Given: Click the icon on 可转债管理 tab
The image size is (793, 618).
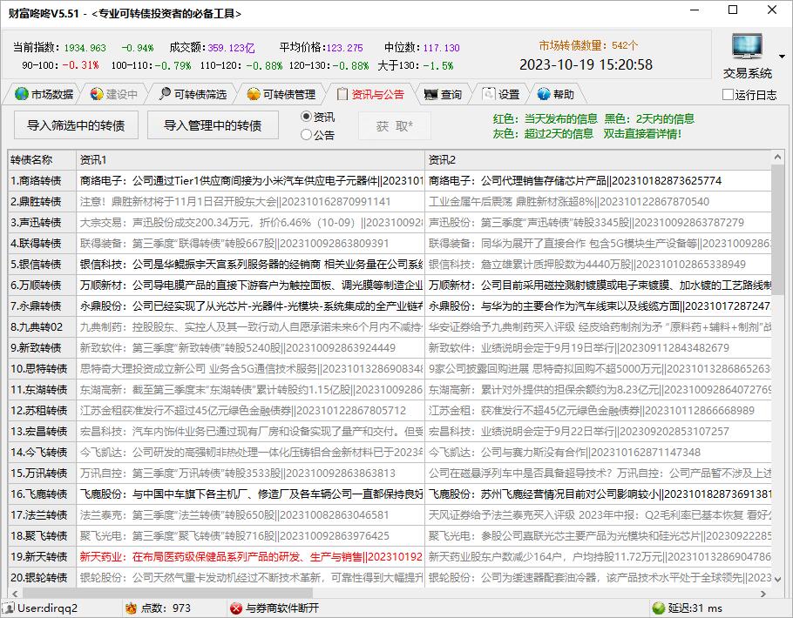Looking at the screenshot, I should [x=254, y=94].
